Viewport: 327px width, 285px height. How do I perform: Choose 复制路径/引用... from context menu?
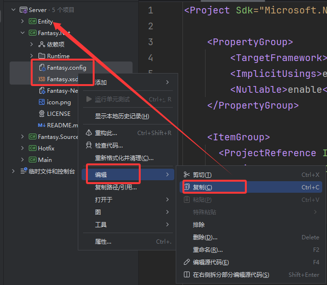click(x=116, y=187)
